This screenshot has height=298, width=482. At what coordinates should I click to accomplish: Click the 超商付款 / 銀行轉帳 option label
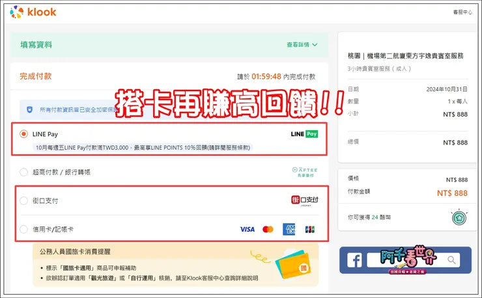(x=61, y=172)
